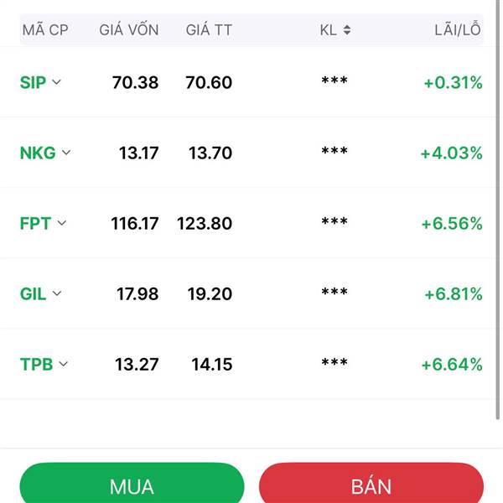Expand the FPT stock chevron
The image size is (503, 503).
point(61,223)
